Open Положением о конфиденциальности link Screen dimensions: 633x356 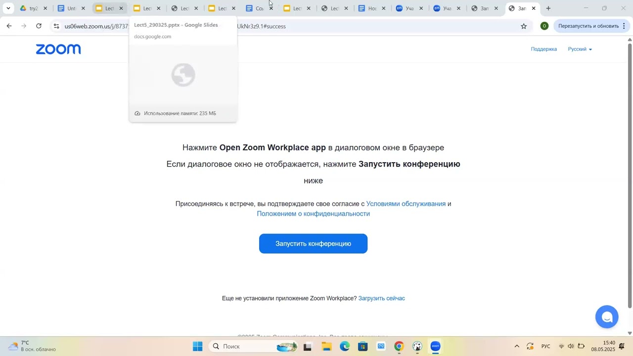click(x=313, y=214)
